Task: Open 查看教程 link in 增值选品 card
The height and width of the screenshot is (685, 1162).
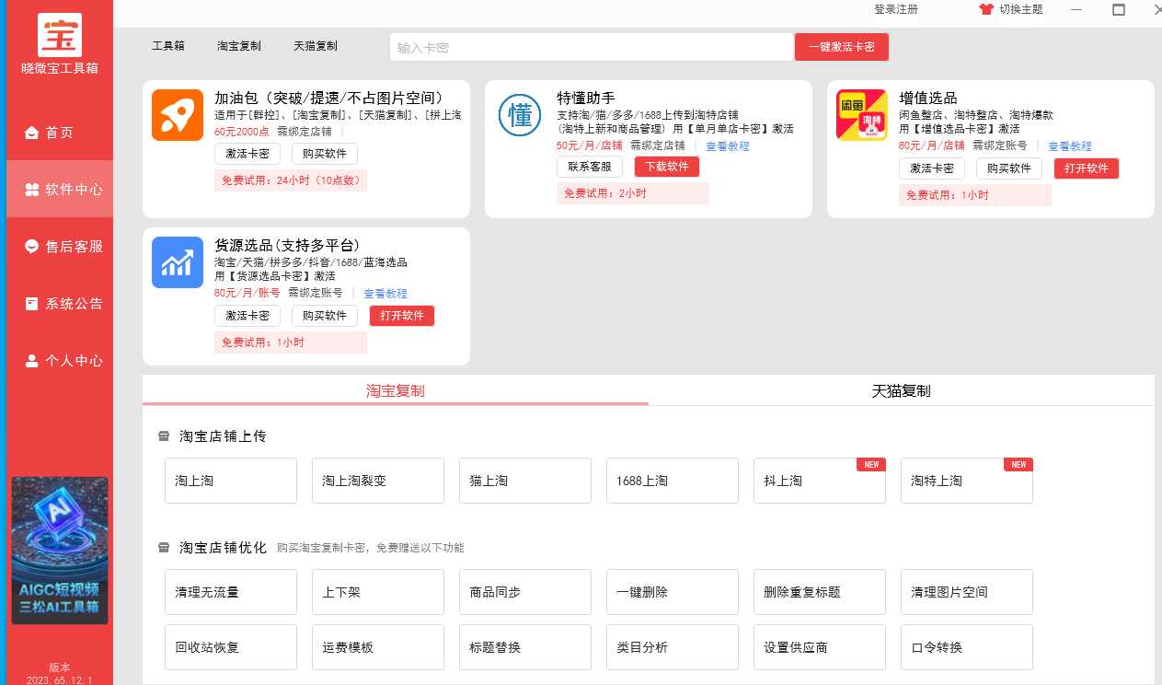Action: click(1070, 145)
